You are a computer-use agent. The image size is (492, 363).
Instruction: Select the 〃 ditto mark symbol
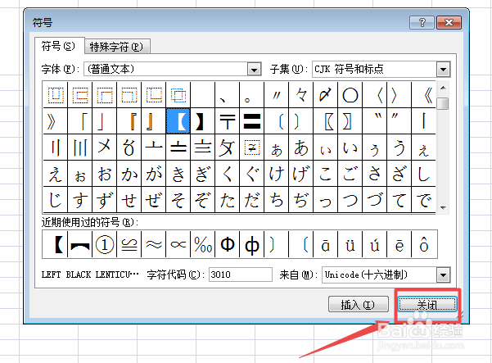(277, 95)
